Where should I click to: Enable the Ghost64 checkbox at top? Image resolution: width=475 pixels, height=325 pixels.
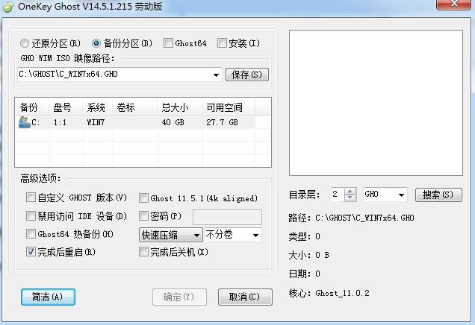pyautogui.click(x=168, y=43)
